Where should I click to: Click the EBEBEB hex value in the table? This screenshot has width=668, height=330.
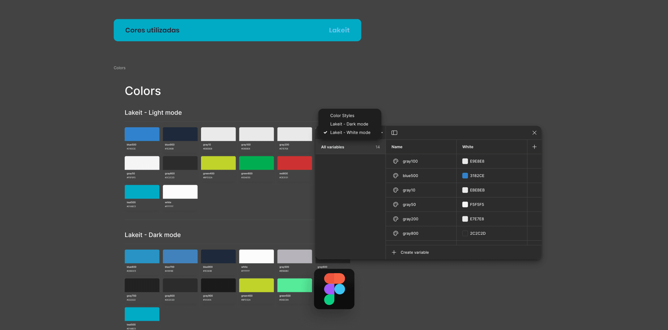coord(477,190)
